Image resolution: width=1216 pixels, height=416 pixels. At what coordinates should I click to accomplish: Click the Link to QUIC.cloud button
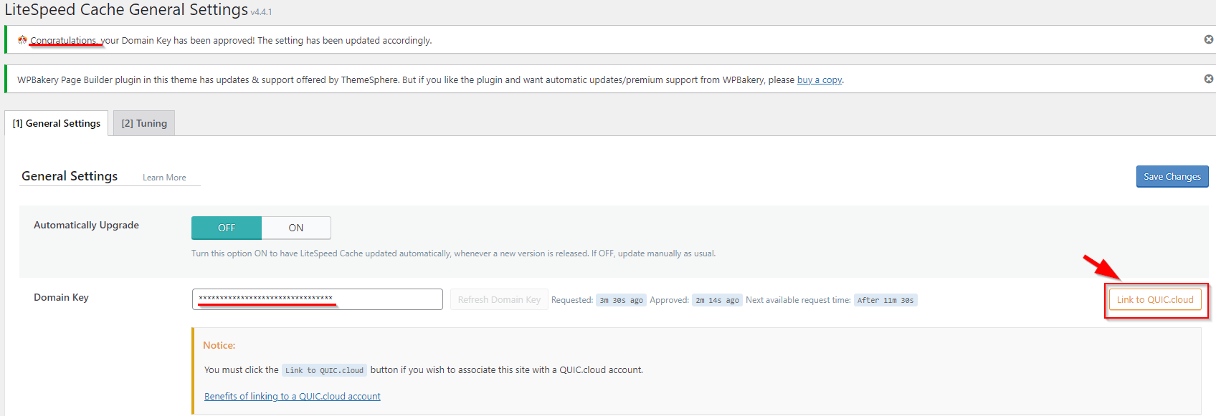(1154, 299)
